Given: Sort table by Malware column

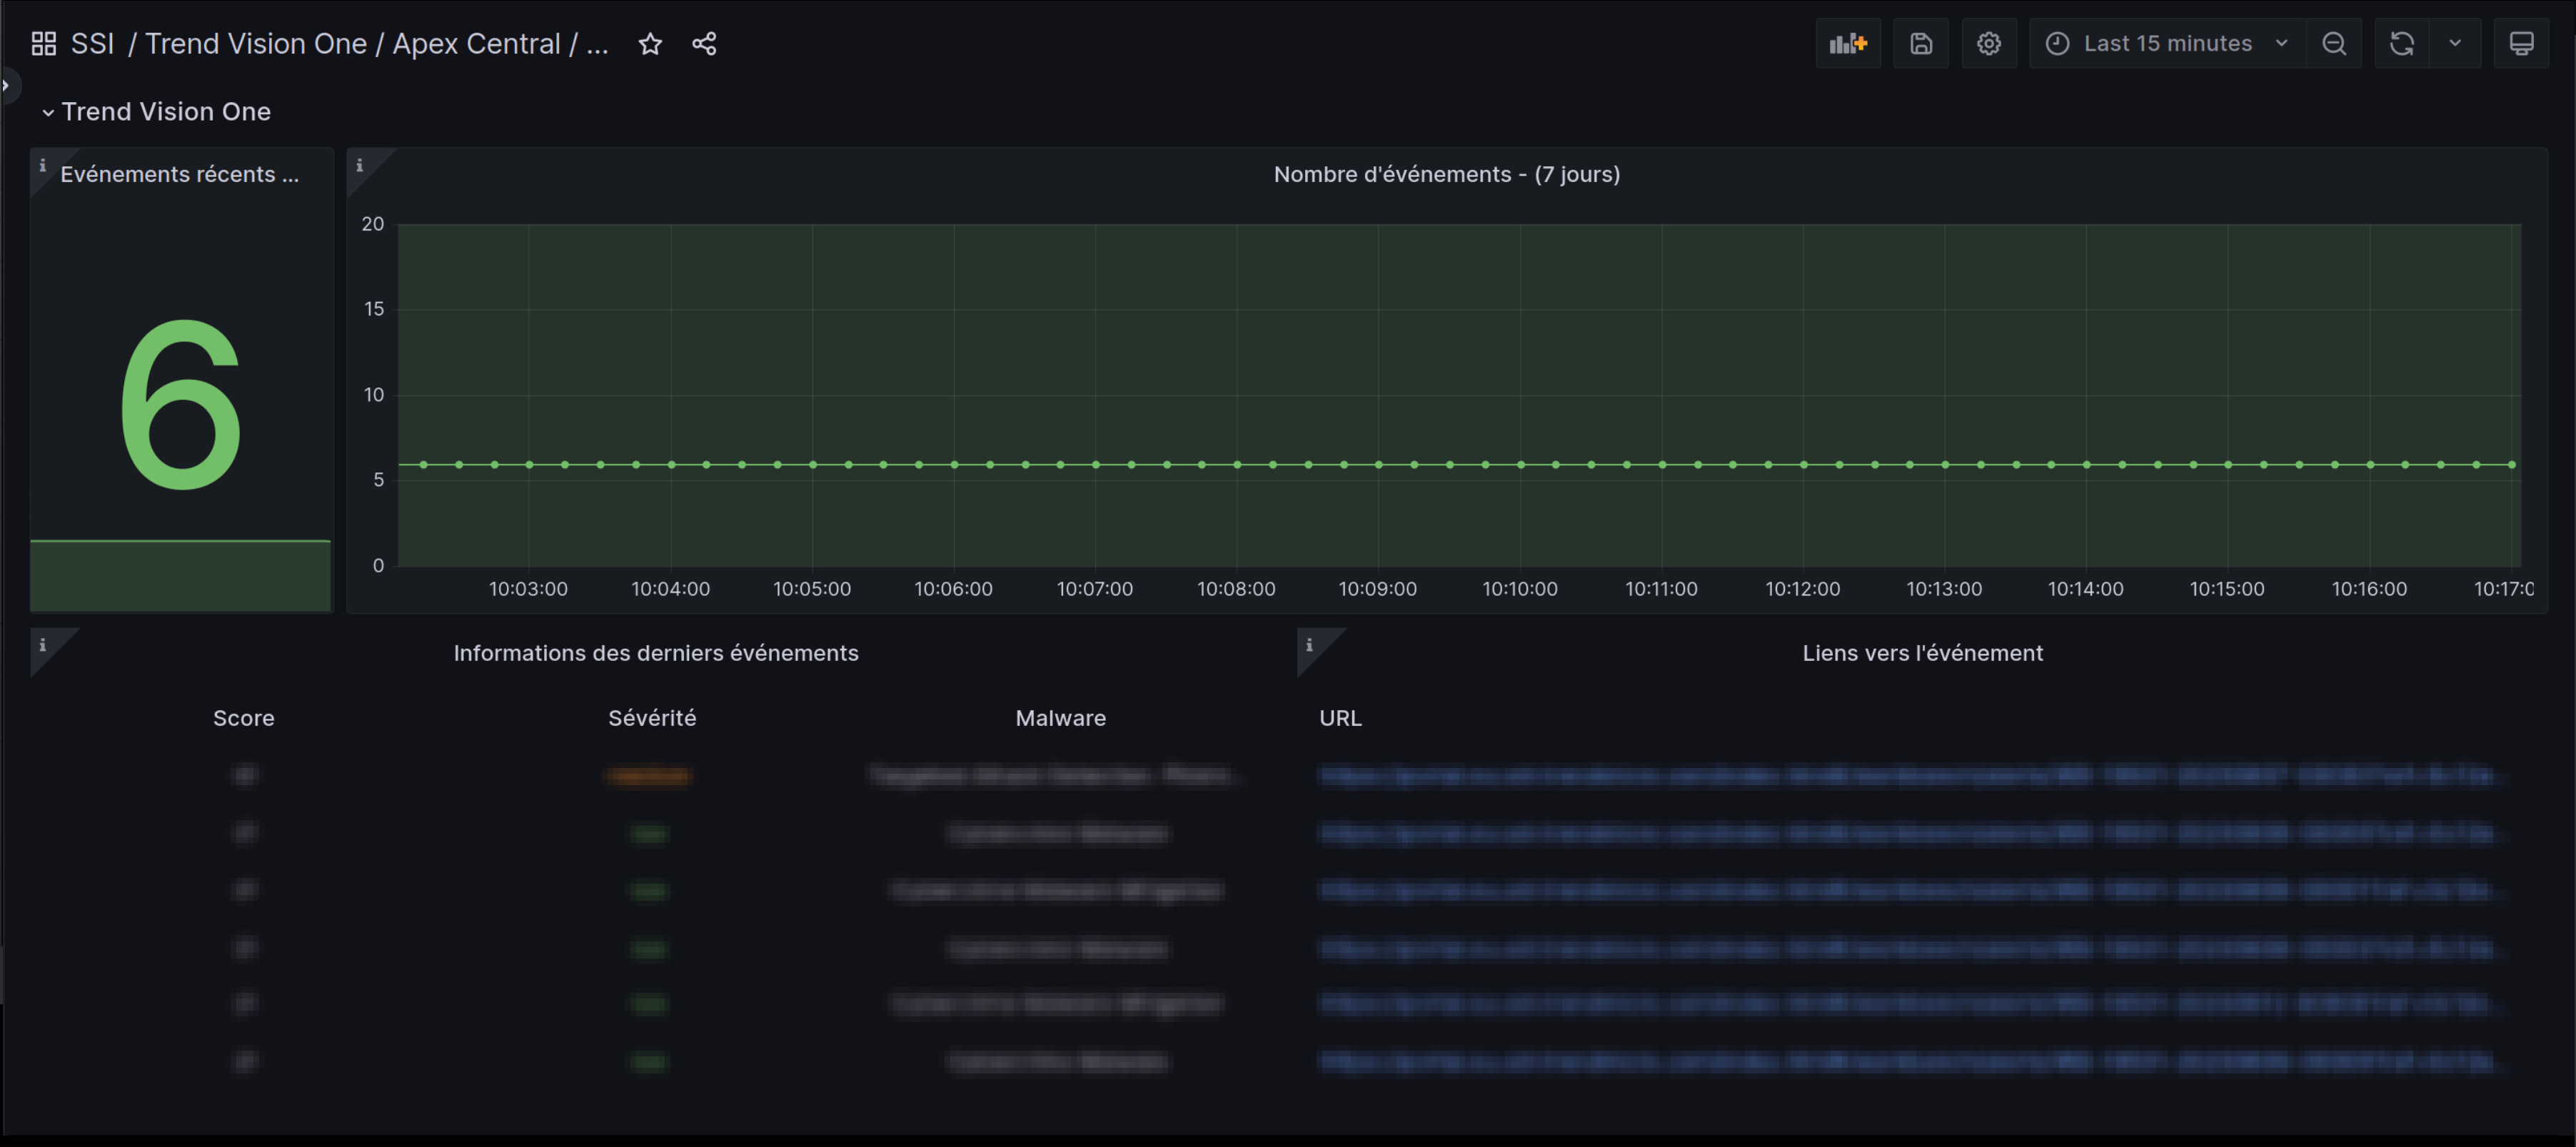Looking at the screenshot, I should (1060, 718).
